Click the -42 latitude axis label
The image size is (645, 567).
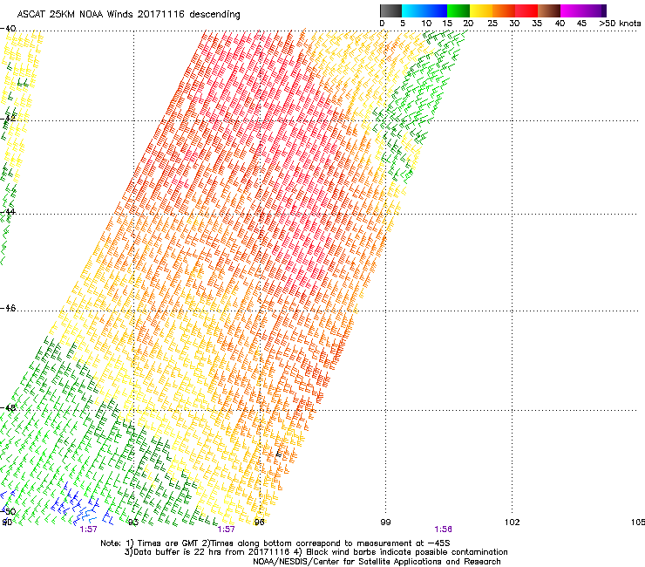pyautogui.click(x=8, y=119)
